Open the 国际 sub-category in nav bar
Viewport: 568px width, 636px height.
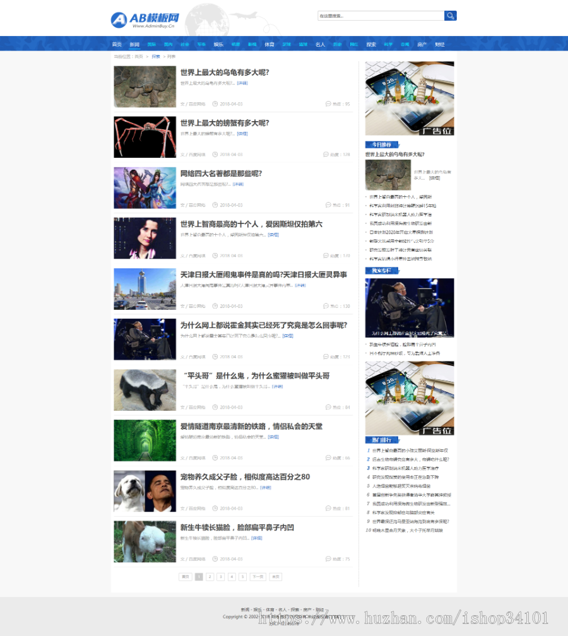[x=151, y=45]
